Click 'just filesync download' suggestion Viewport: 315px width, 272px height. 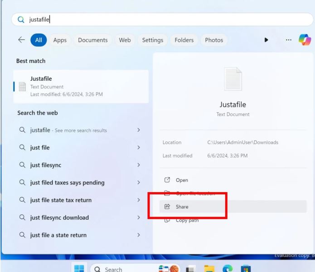(x=80, y=217)
